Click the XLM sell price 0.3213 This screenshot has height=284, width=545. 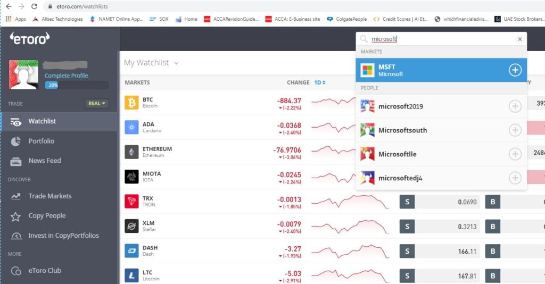tap(467, 227)
